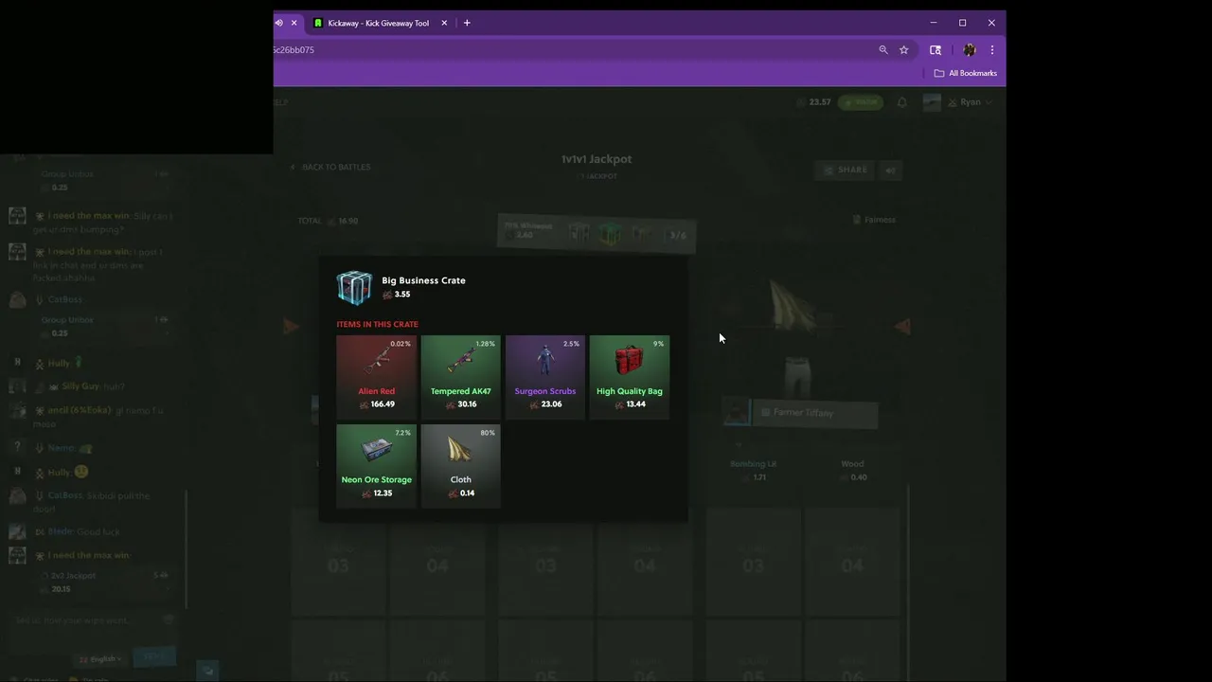Viewport: 1212px width, 682px height.
Task: Click the Silly Guy username in chat
Action: click(80, 386)
